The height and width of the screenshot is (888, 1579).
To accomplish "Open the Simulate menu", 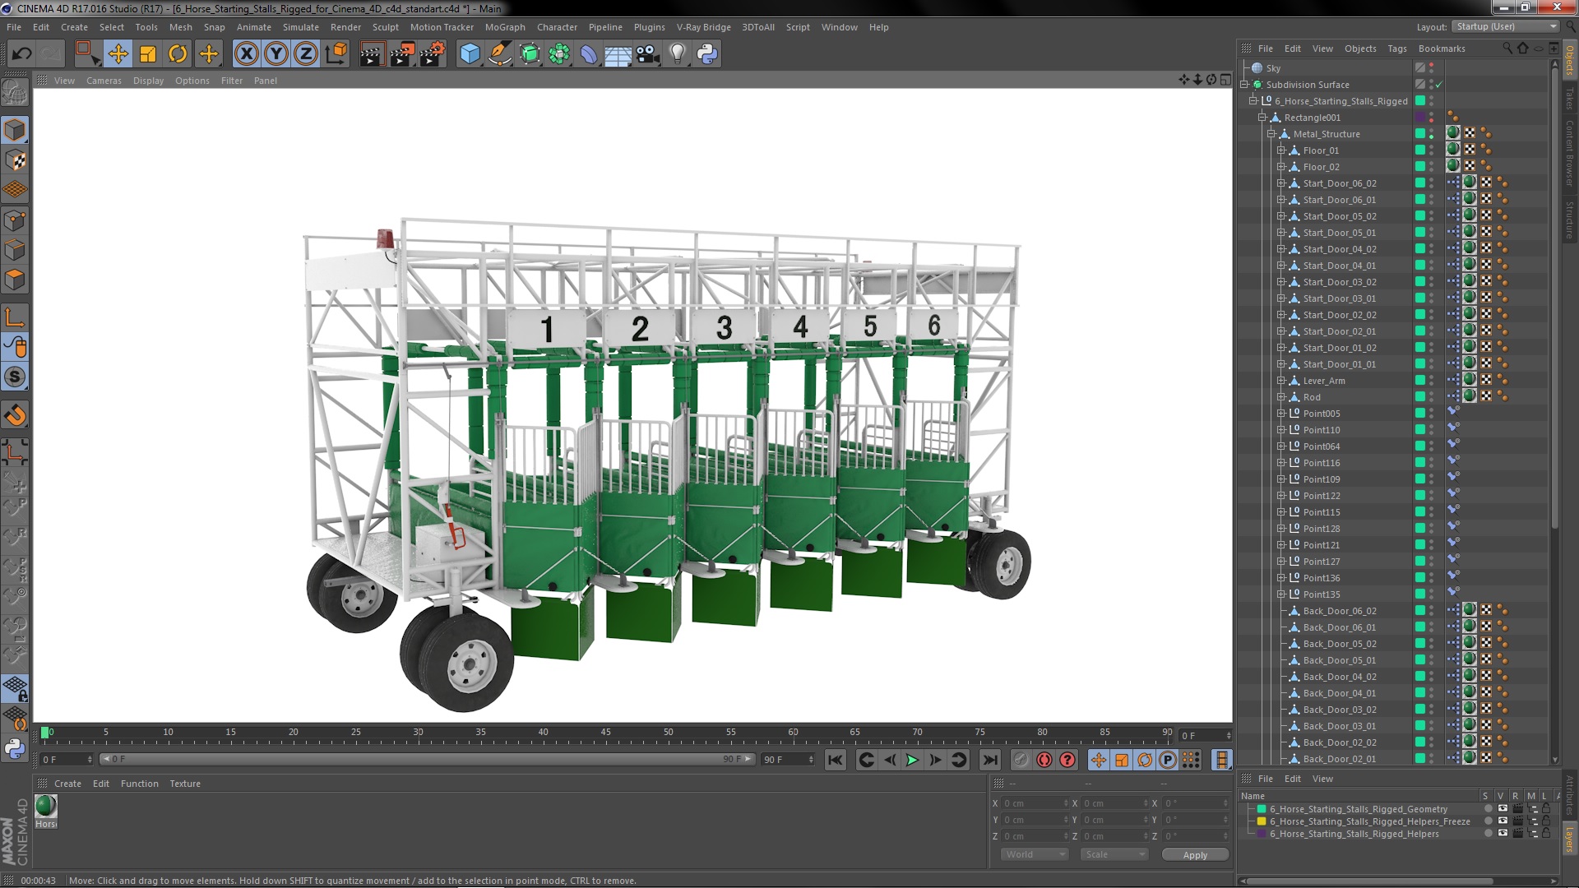I will pos(301,27).
